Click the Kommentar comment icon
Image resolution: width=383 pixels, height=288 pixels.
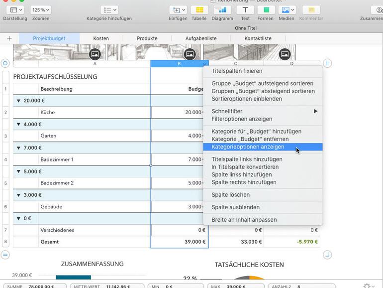coord(311,10)
